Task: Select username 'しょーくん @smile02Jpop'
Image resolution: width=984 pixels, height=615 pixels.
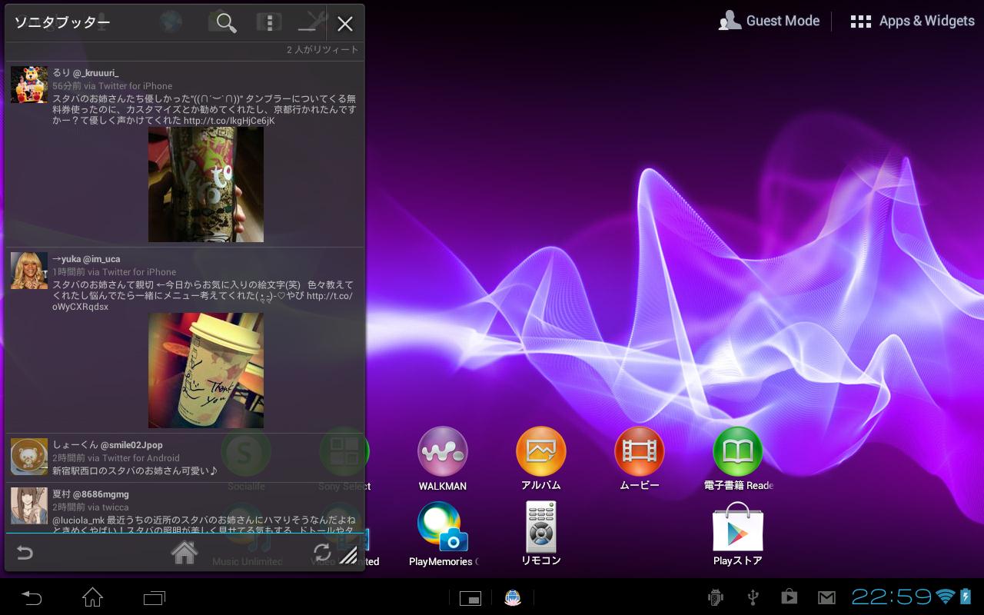Action: click(108, 445)
